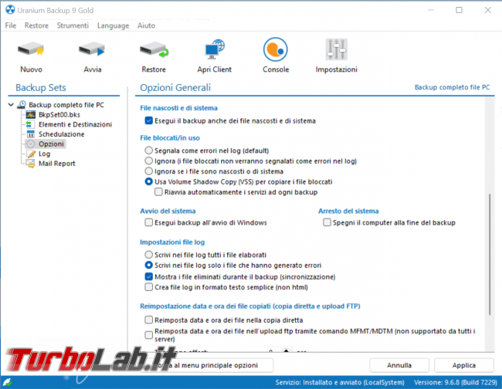The image size is (502, 389).
Task: Close the Uranium Backup window
Action: [x=487, y=10]
